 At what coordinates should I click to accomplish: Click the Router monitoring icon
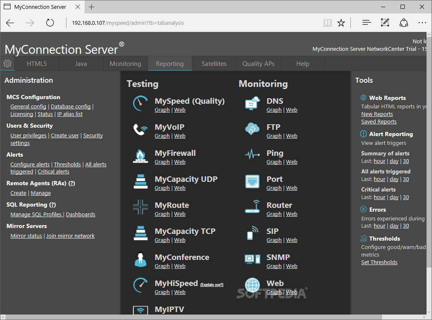pyautogui.click(x=252, y=207)
